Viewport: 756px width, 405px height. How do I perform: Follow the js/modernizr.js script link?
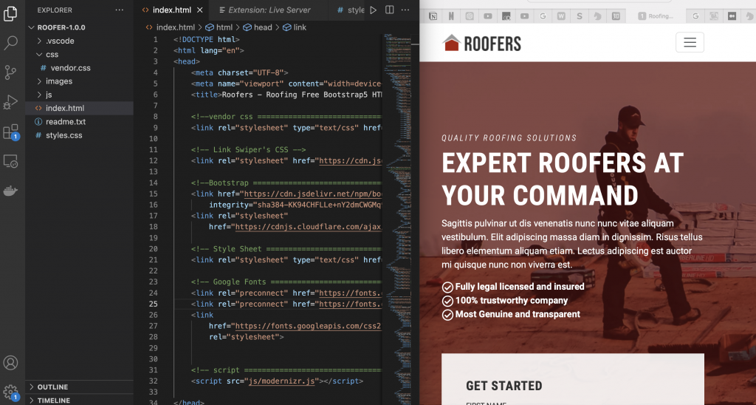click(283, 381)
